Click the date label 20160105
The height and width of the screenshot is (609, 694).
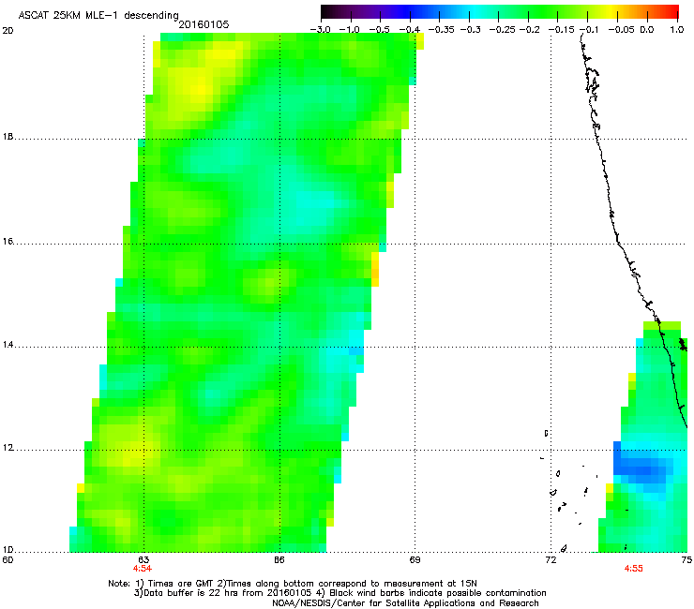(204, 24)
